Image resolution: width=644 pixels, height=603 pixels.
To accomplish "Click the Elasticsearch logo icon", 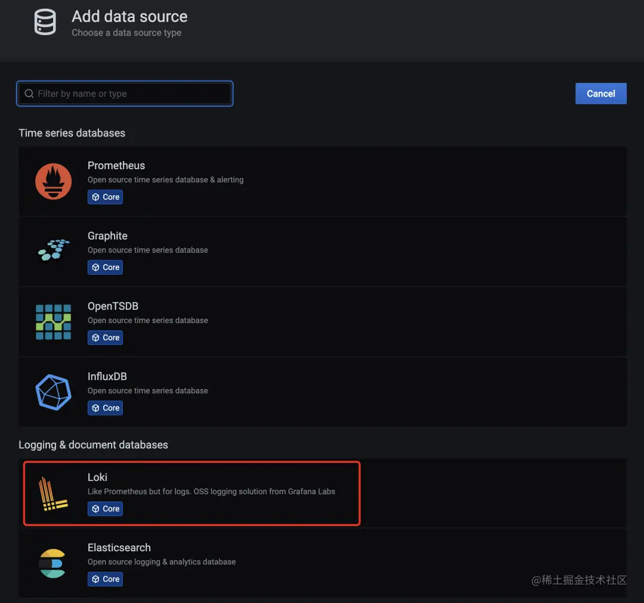I will click(52, 563).
